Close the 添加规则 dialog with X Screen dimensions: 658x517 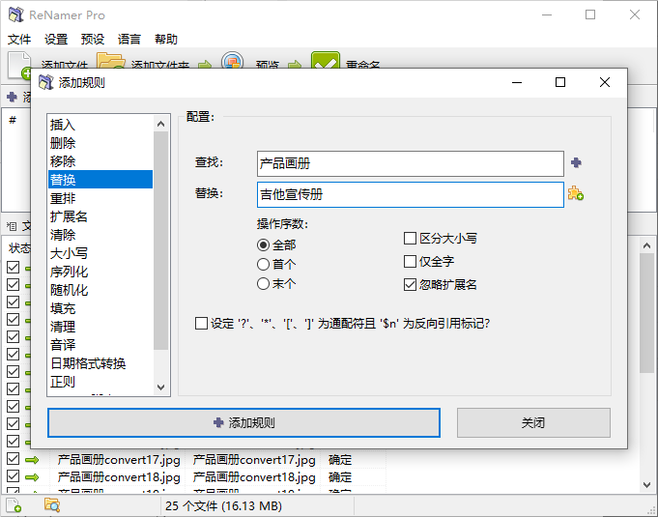(605, 82)
